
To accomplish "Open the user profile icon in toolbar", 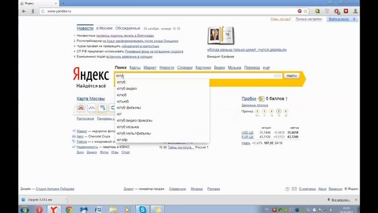I will (x=356, y=11).
